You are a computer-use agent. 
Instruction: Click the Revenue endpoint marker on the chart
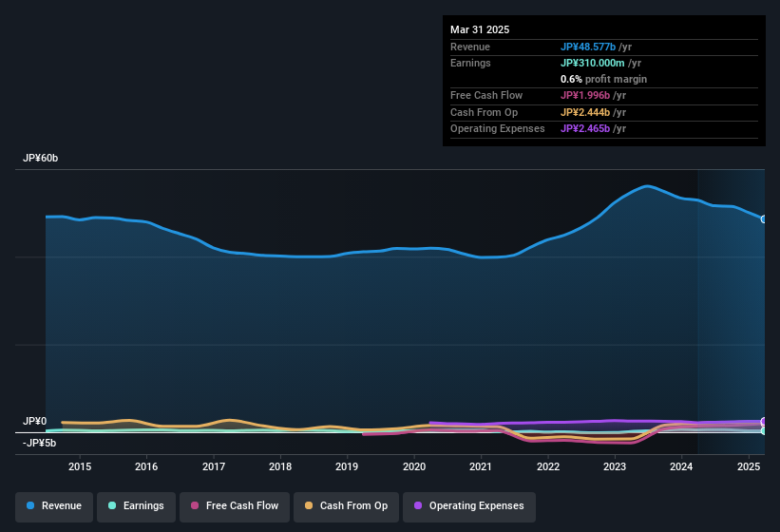pyautogui.click(x=764, y=219)
